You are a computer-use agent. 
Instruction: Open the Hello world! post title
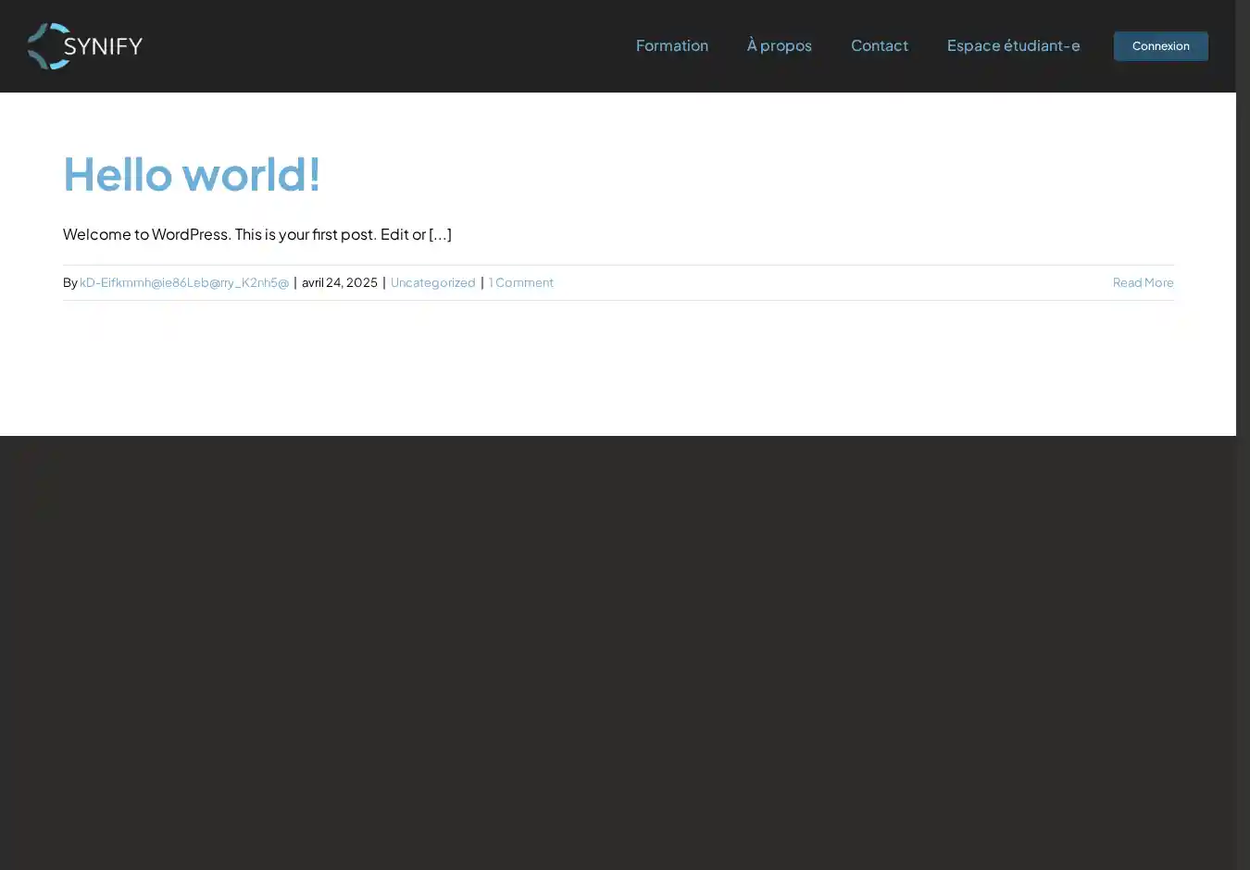(x=192, y=174)
